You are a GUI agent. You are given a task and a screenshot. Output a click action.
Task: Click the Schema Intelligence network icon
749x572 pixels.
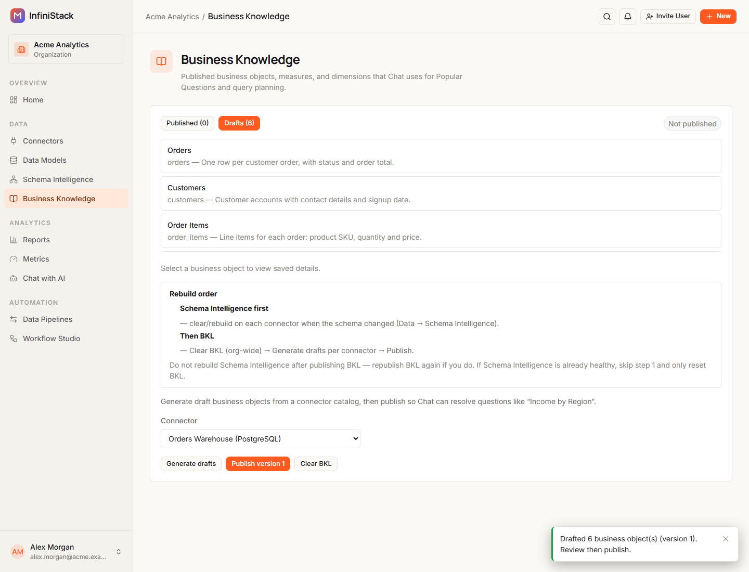coord(14,179)
